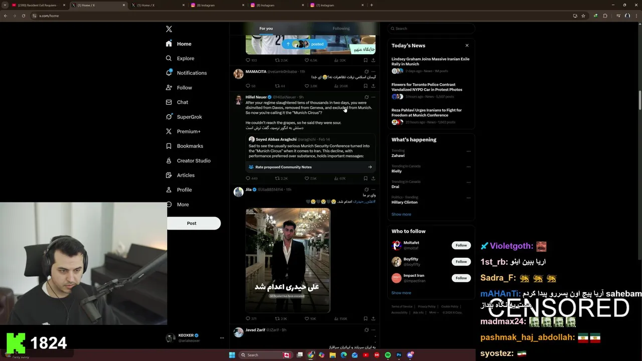Follow the Moltafet account

(x=461, y=245)
